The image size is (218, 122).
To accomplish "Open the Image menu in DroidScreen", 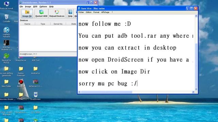I will pyautogui.click(x=28, y=6).
